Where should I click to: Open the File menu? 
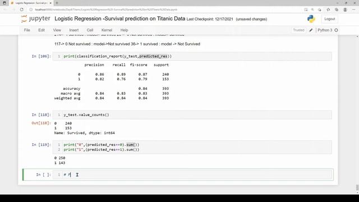[x=27, y=30]
